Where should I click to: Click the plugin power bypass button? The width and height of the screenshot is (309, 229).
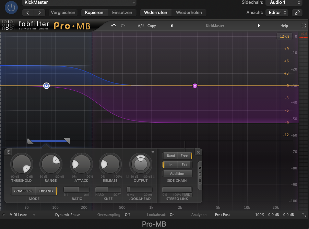tap(12, 7)
